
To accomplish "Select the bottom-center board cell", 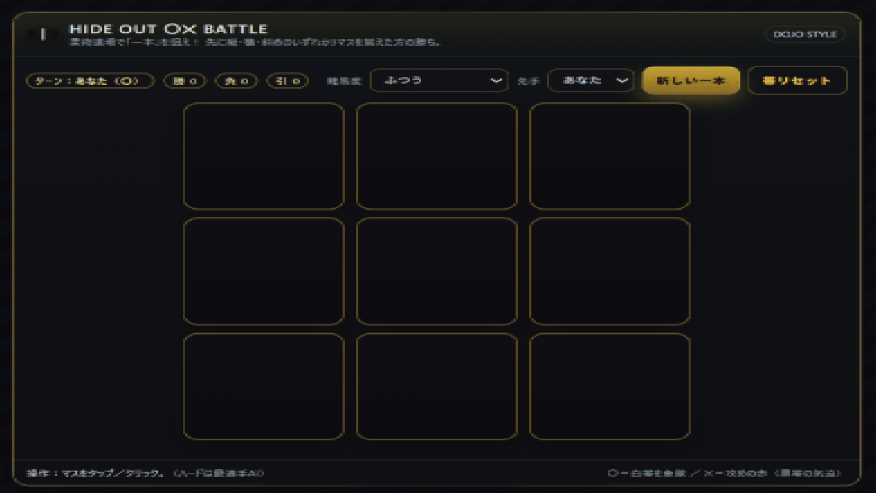I will (437, 386).
